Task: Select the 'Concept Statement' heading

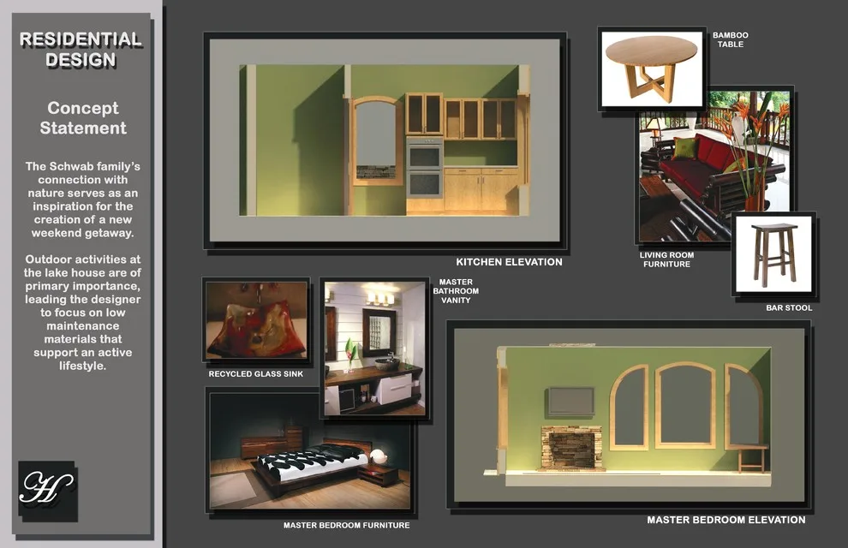Action: 83,118
